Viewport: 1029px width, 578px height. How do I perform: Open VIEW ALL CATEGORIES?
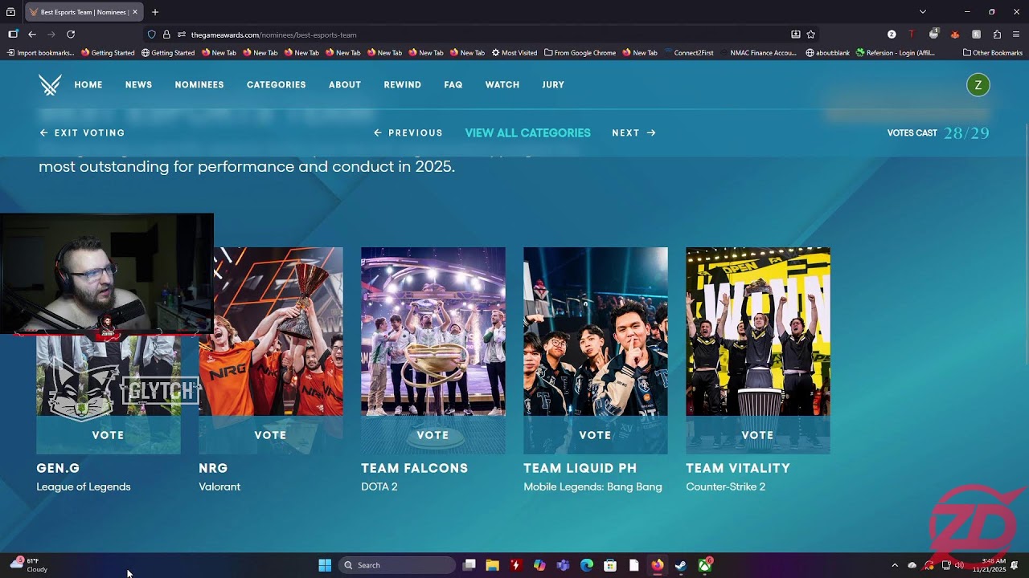click(x=527, y=133)
